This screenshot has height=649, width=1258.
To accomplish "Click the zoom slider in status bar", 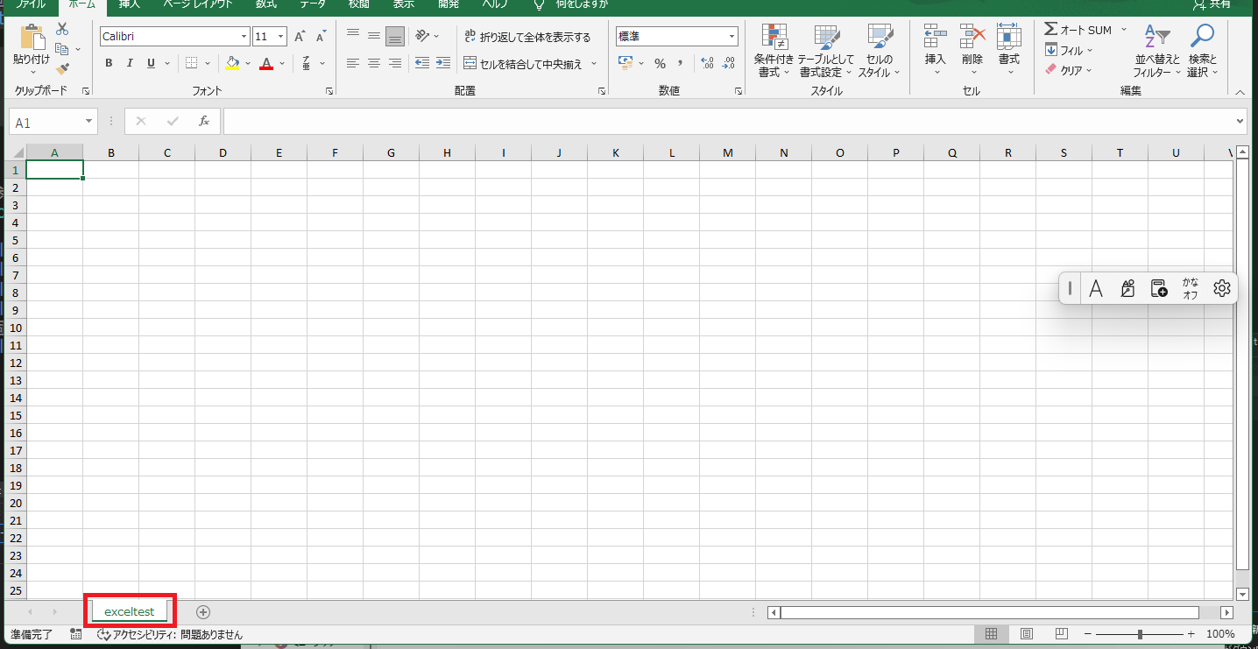I will click(x=1140, y=634).
